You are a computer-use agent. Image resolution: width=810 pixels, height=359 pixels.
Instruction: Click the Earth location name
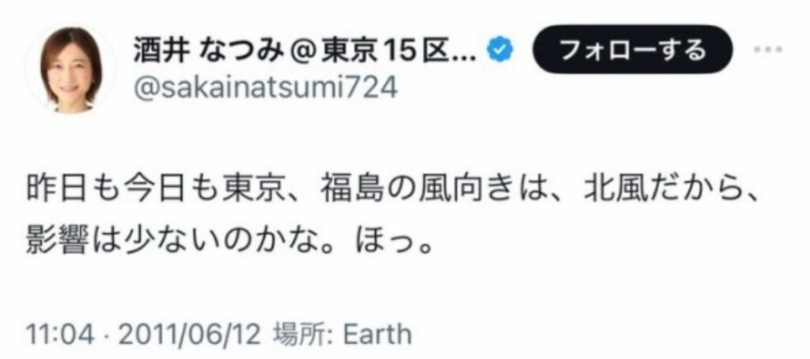378,335
